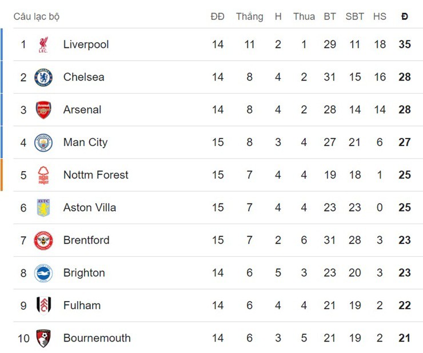Click the Chelsea team name

(x=83, y=77)
